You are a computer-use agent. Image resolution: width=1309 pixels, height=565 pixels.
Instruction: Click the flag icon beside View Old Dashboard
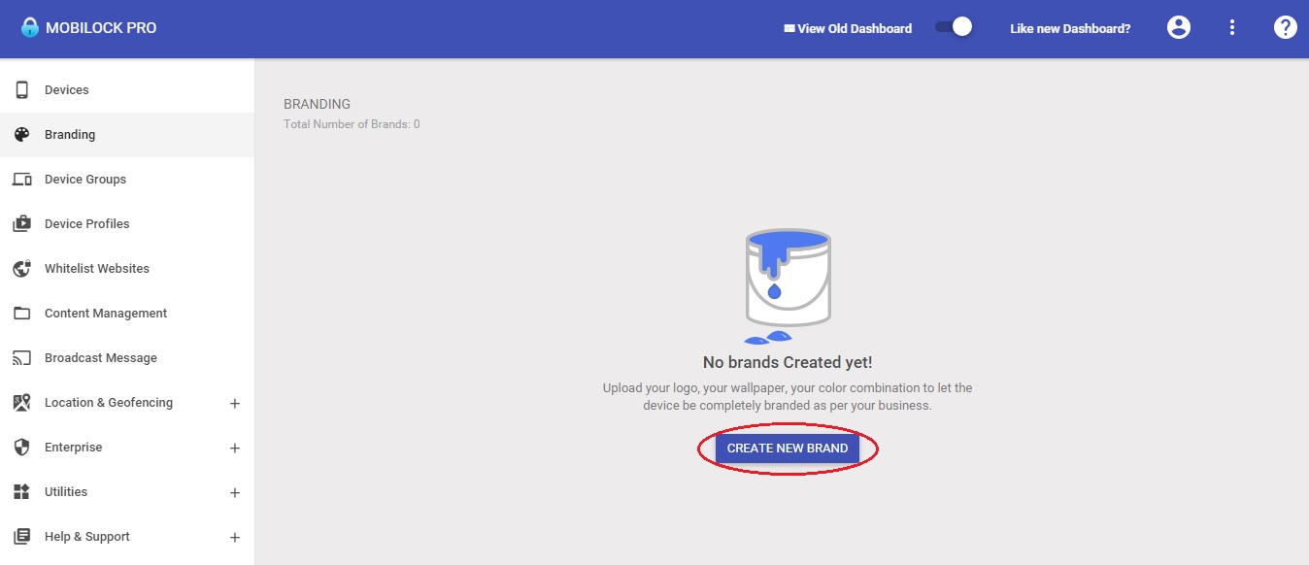789,29
